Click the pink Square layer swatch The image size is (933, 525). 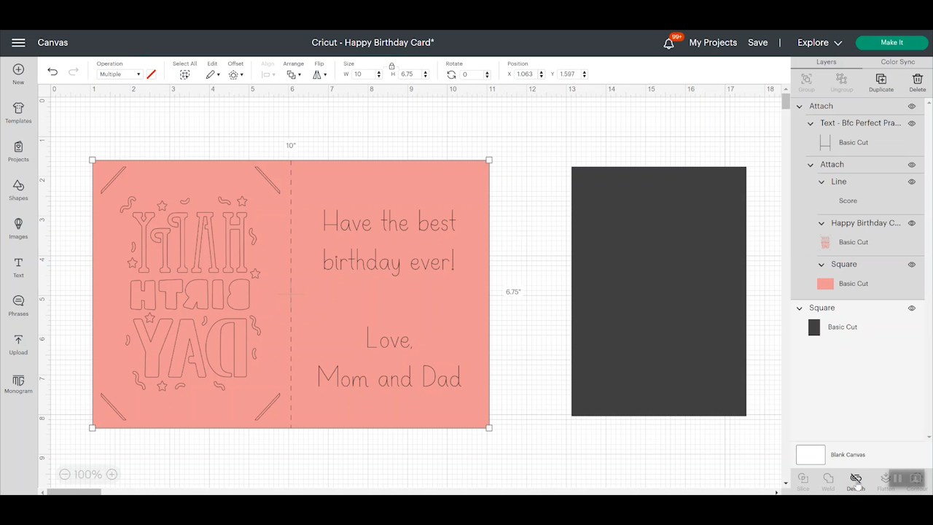point(825,284)
